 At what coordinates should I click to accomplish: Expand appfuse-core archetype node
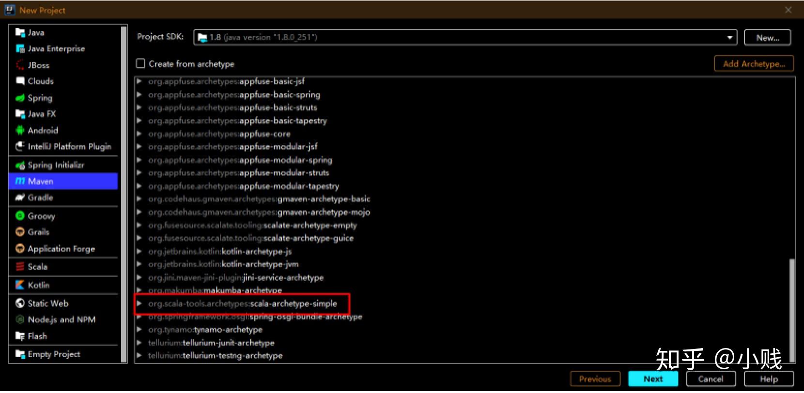139,134
